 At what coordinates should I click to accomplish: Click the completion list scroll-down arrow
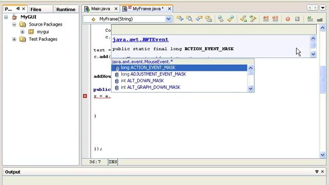click(x=250, y=88)
